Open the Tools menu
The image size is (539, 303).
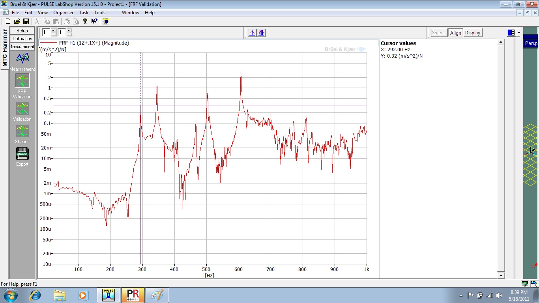[x=100, y=13]
